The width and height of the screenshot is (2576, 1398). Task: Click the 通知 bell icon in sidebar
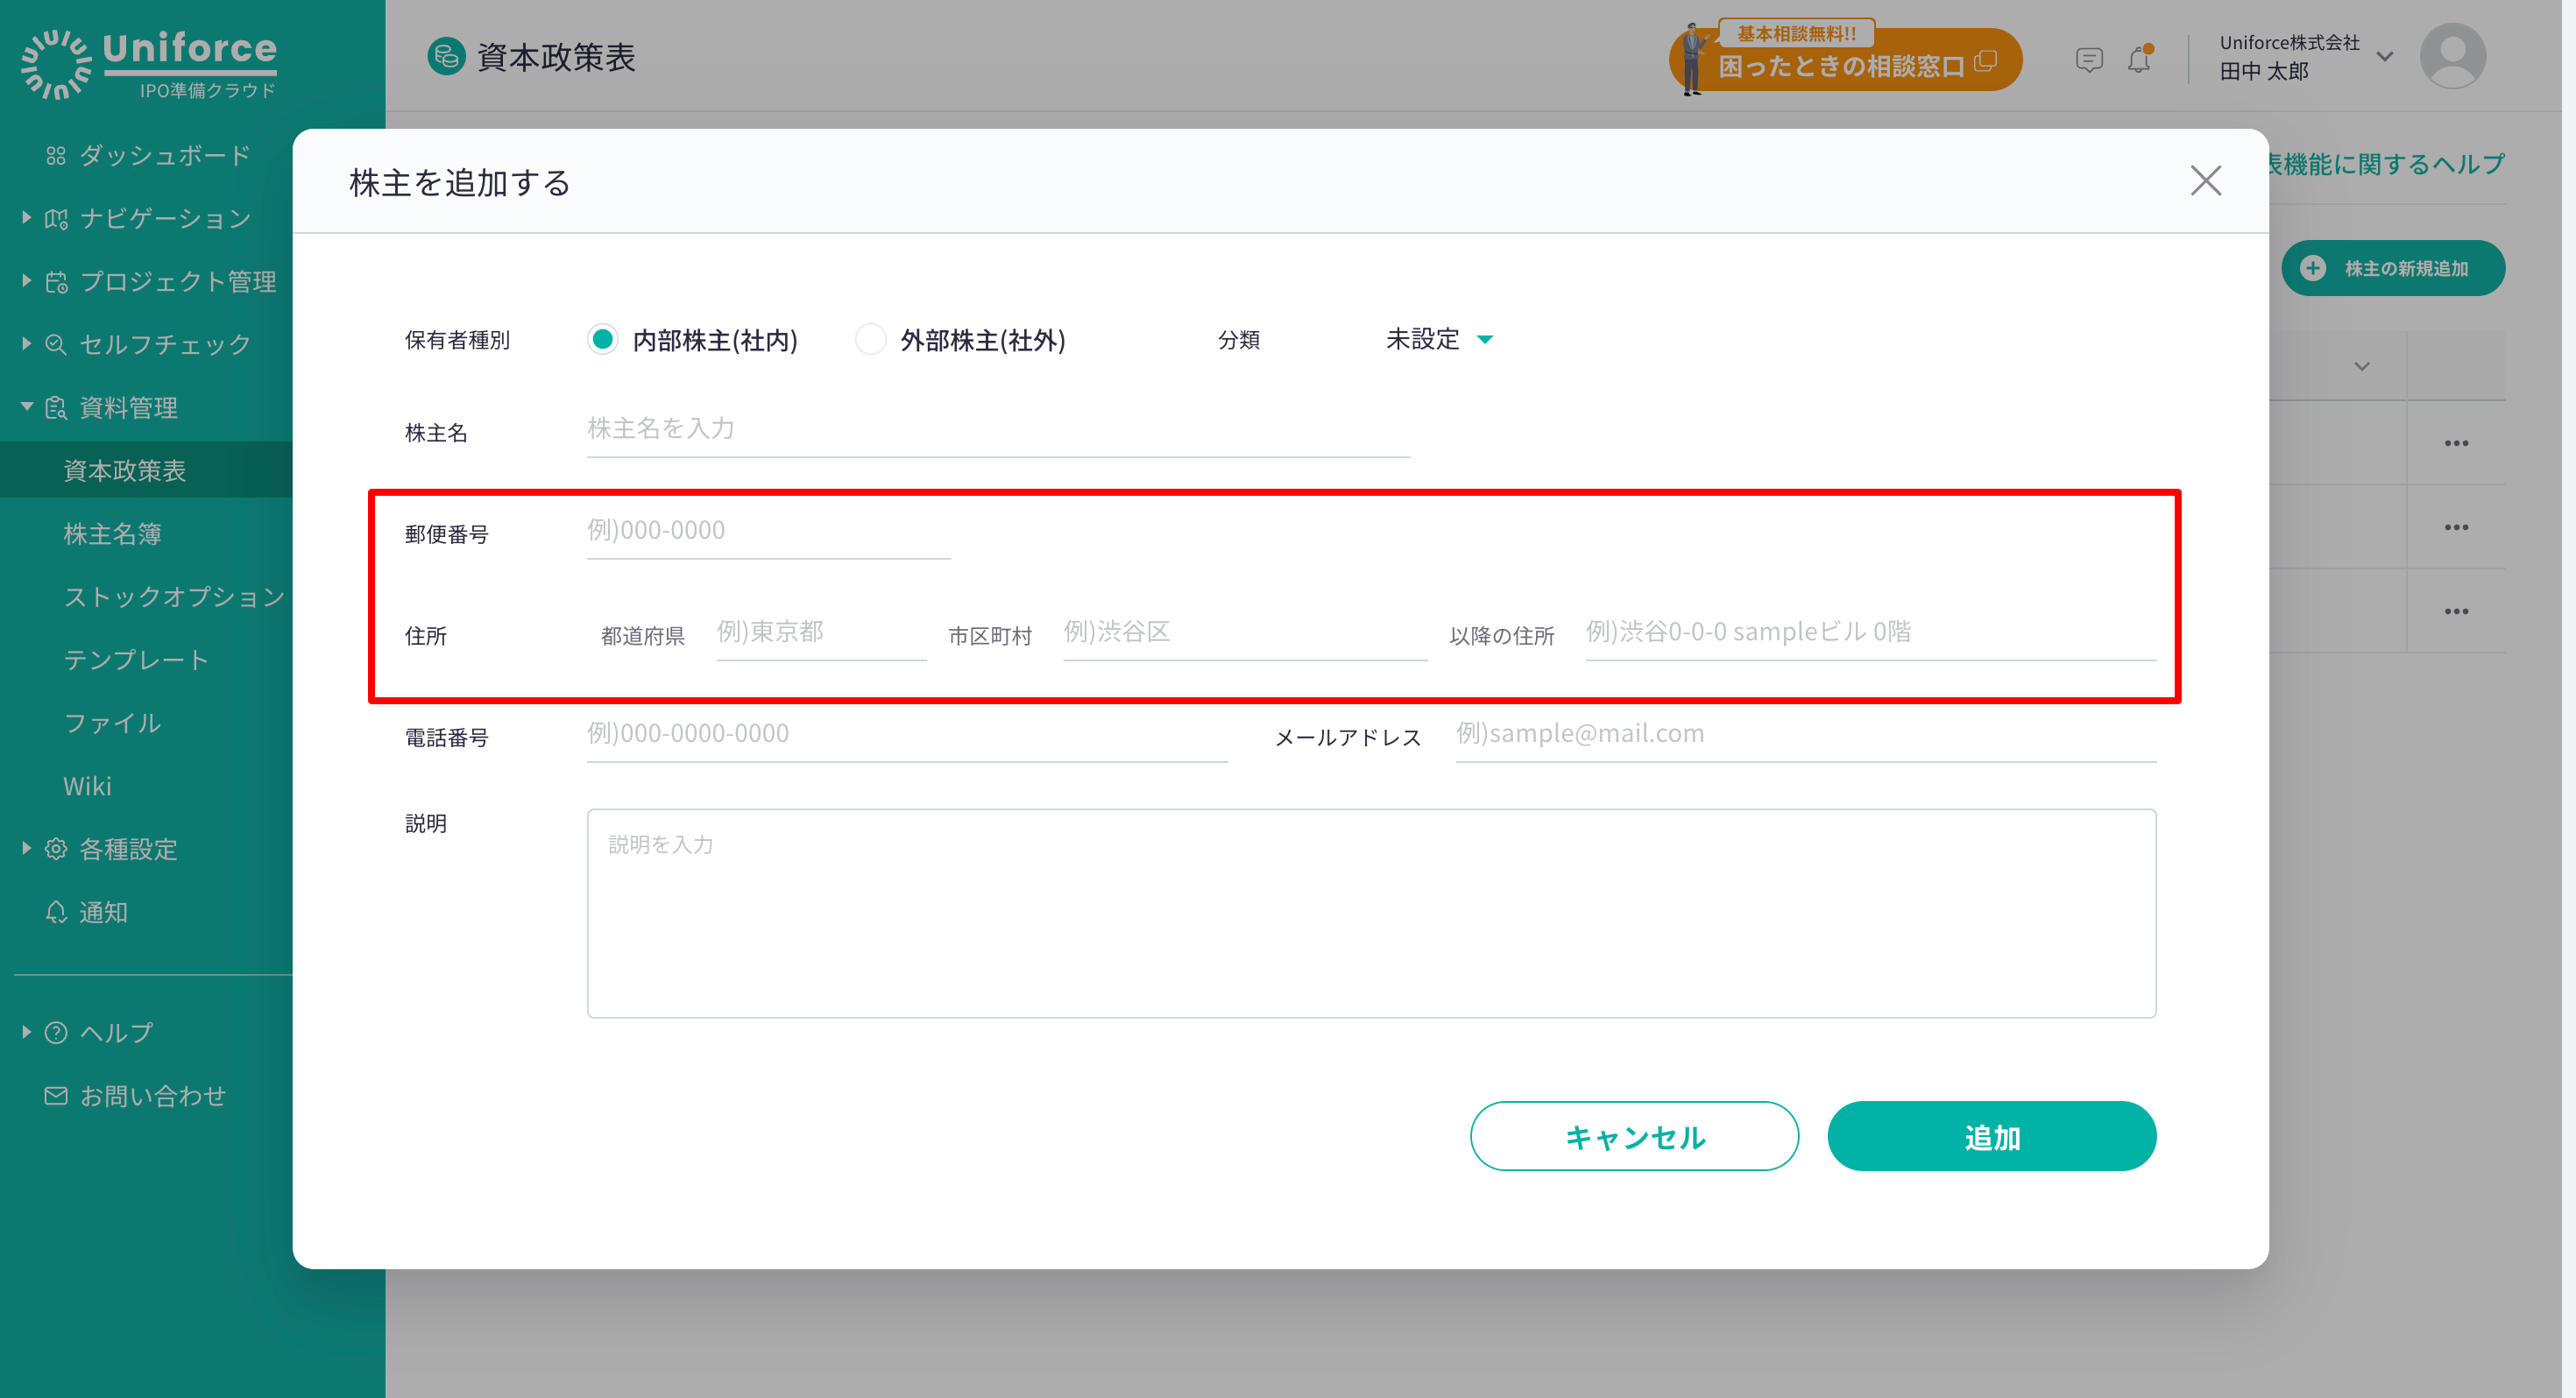[56, 912]
